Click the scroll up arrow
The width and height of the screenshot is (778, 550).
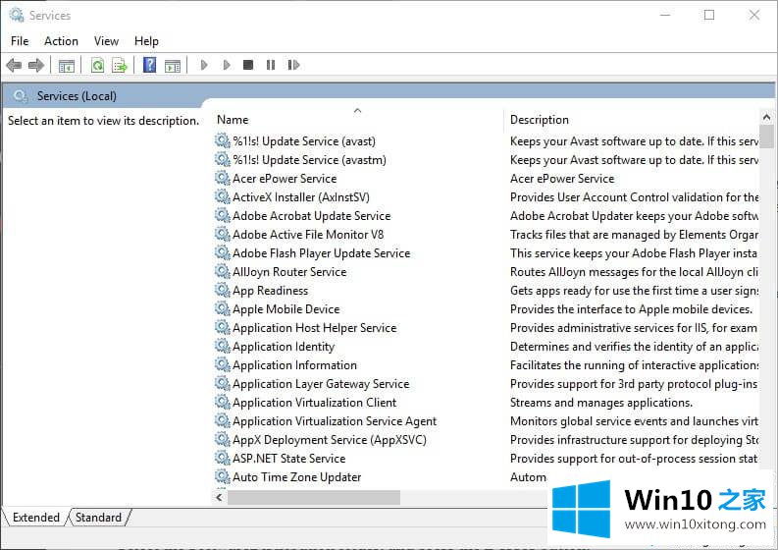point(766,117)
